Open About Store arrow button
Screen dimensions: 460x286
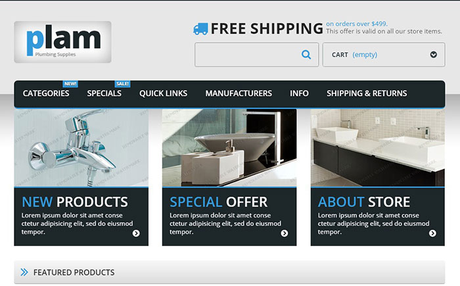(432, 233)
